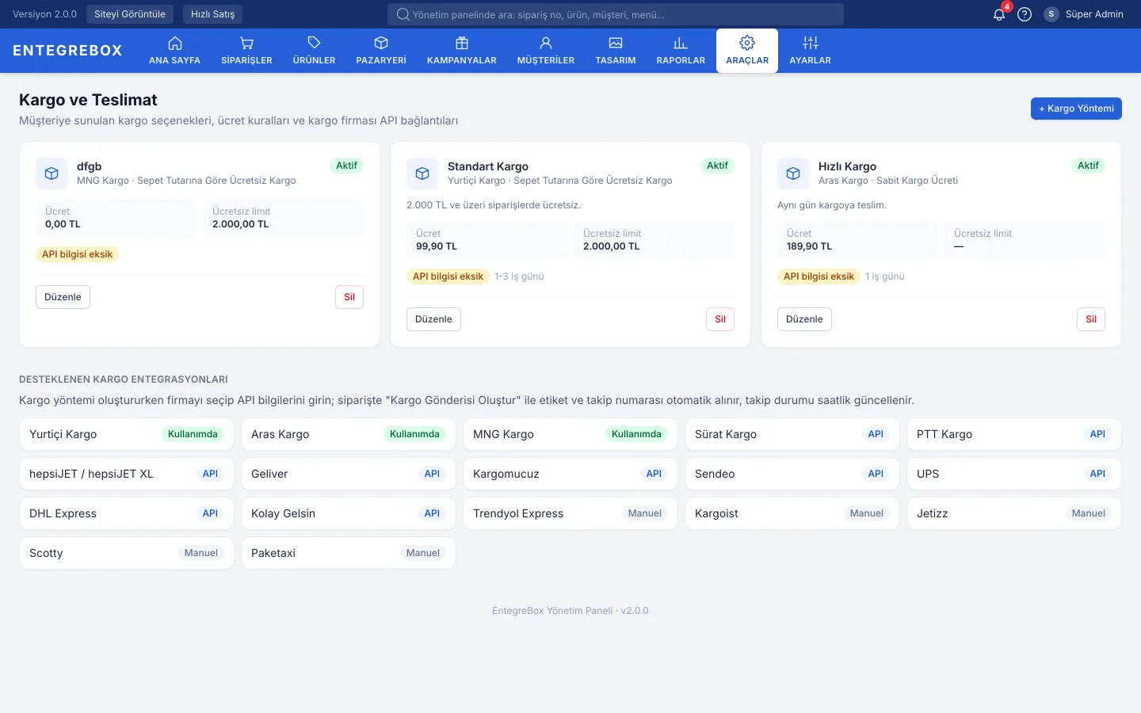Add a new Kargo Yöntemi

(x=1076, y=109)
